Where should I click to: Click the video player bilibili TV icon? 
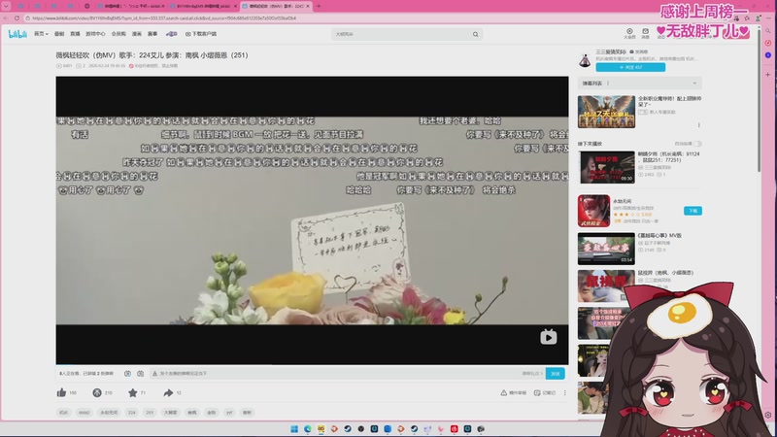pyautogui.click(x=548, y=337)
